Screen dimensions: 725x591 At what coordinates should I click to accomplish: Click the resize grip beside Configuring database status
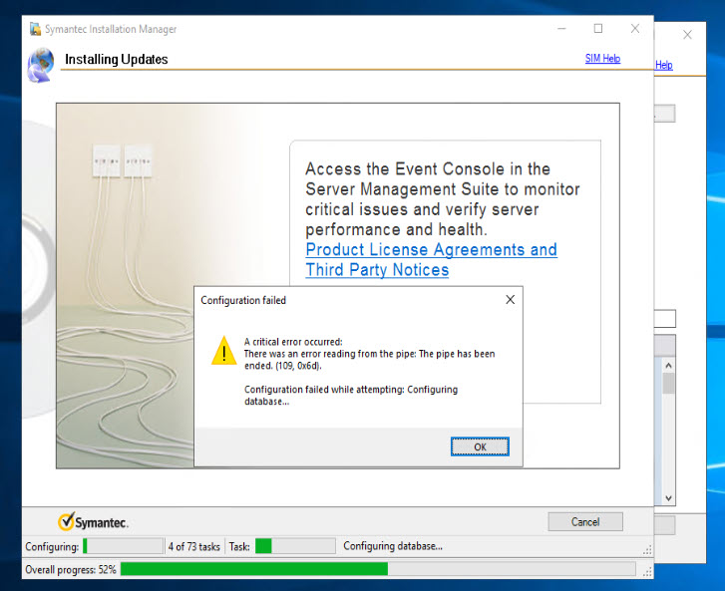(x=647, y=549)
